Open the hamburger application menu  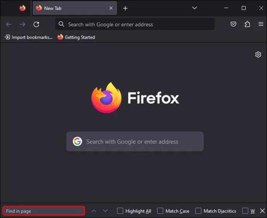[x=261, y=24]
